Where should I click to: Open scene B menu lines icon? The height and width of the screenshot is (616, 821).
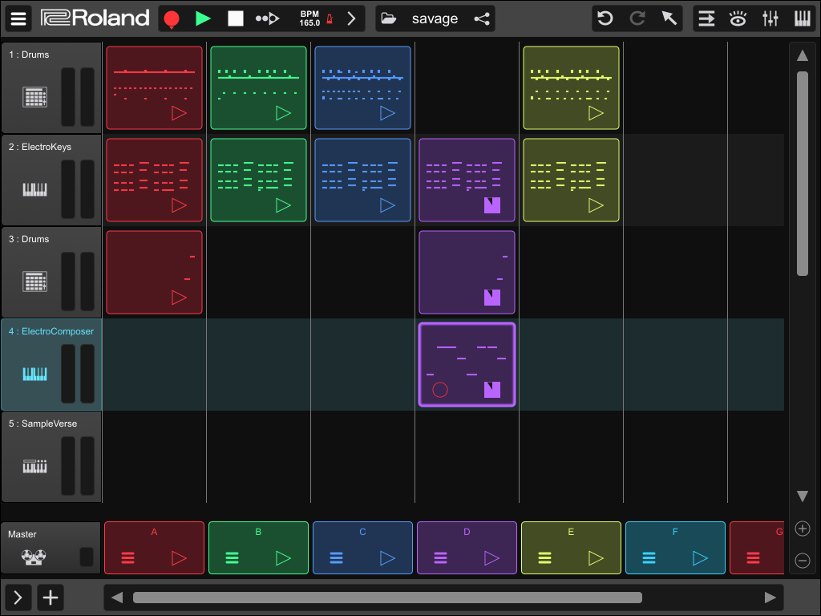coord(232,558)
